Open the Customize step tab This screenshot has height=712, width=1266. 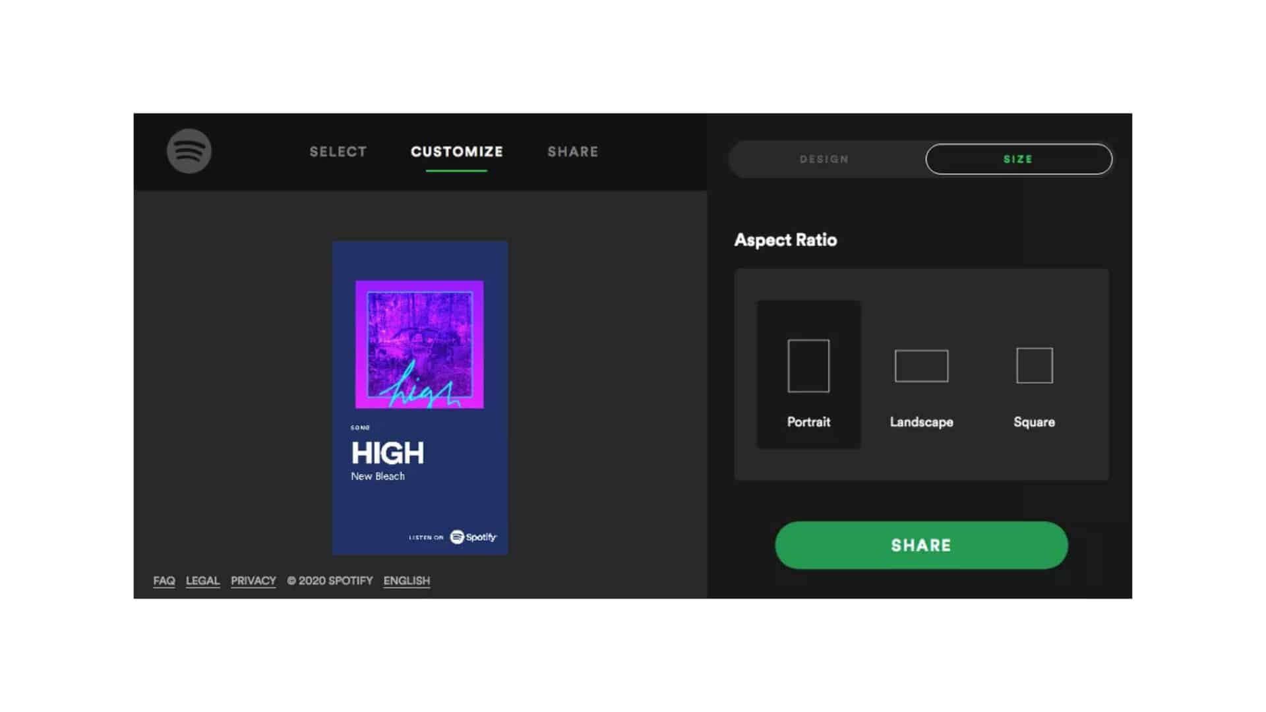point(457,152)
